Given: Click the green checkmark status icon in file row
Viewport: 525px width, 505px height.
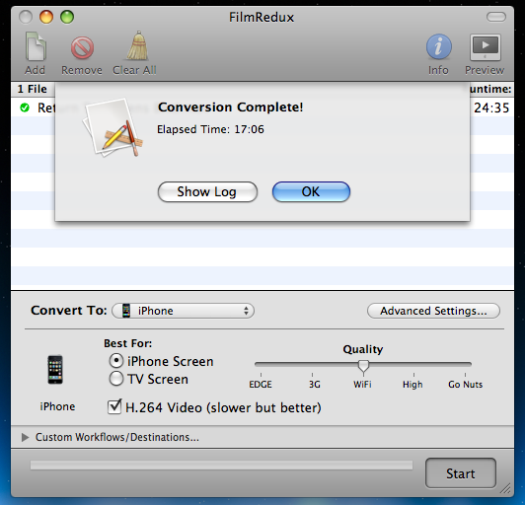Looking at the screenshot, I should coord(25,108).
